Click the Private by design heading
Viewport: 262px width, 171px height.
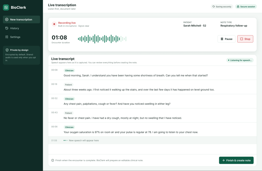tap(19, 50)
